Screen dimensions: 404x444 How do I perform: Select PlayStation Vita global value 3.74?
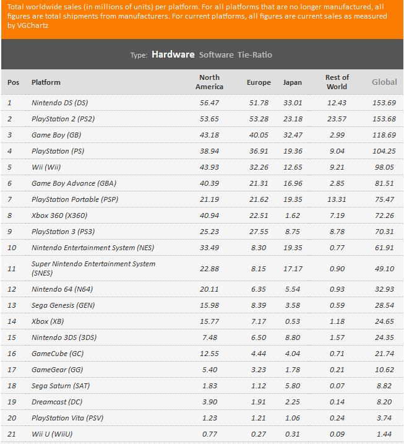384,419
